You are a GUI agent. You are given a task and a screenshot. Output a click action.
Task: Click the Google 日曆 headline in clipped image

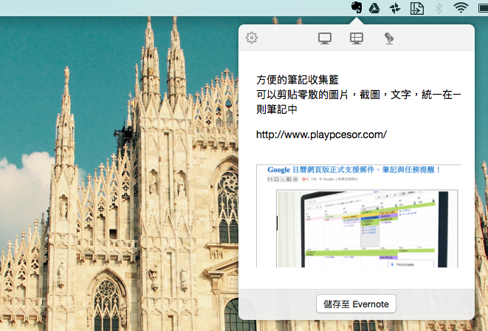pyautogui.click(x=354, y=170)
